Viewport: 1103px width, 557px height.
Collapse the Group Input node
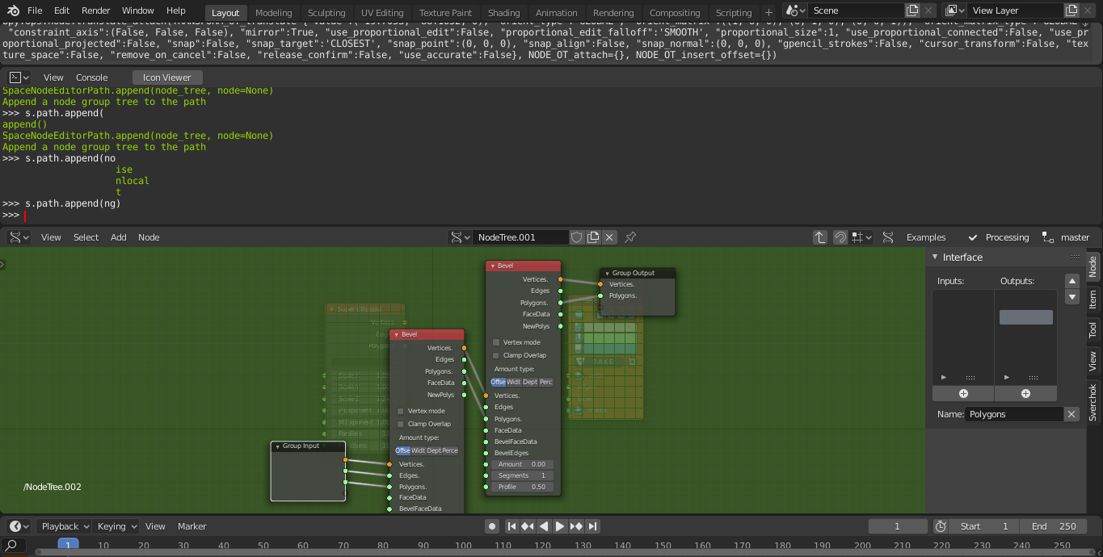[277, 446]
